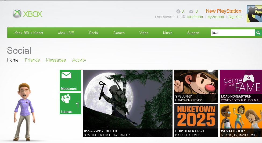The width and height of the screenshot is (262, 143).
Task: Open Xbox LIVE menu
Action: click(66, 33)
